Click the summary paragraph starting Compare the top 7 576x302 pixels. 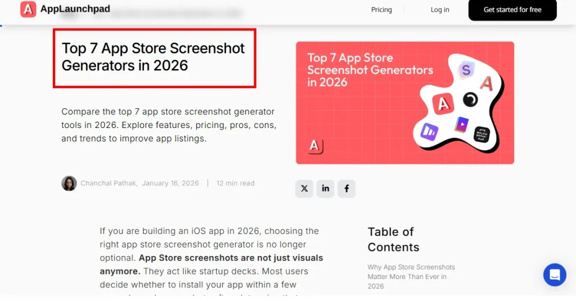click(169, 125)
